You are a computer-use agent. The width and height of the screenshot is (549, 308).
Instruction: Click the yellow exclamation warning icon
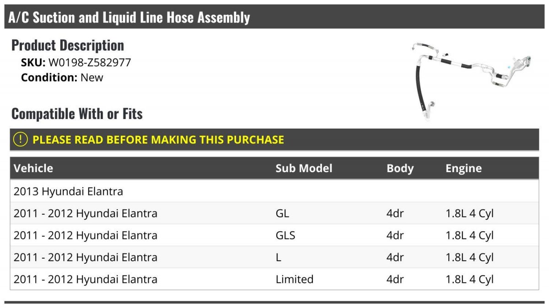[21, 140]
